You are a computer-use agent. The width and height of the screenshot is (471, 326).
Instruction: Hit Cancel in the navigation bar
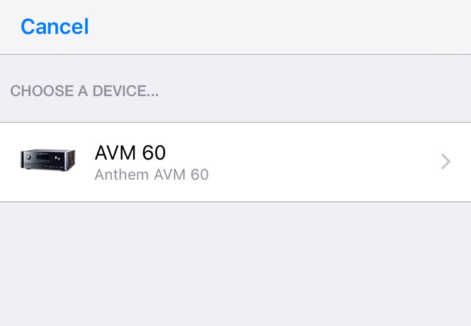(55, 26)
